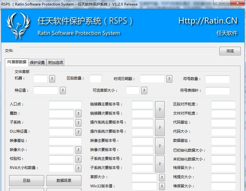Switch to the 保护设置 tab
This screenshot has width=246, height=191.
pyautogui.click(x=37, y=62)
